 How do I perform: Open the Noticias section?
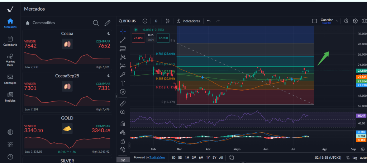coord(10,97)
